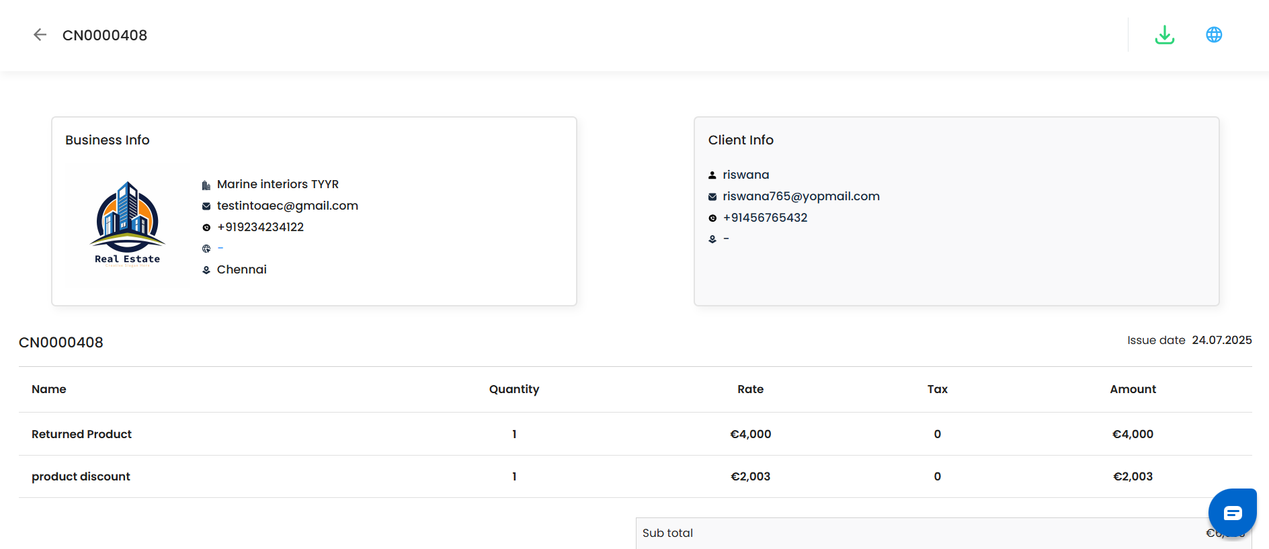Download the credit note with green icon
This screenshot has width=1269, height=549.
click(1164, 35)
